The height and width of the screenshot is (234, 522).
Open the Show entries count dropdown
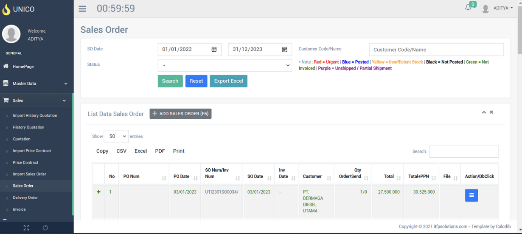(x=116, y=136)
